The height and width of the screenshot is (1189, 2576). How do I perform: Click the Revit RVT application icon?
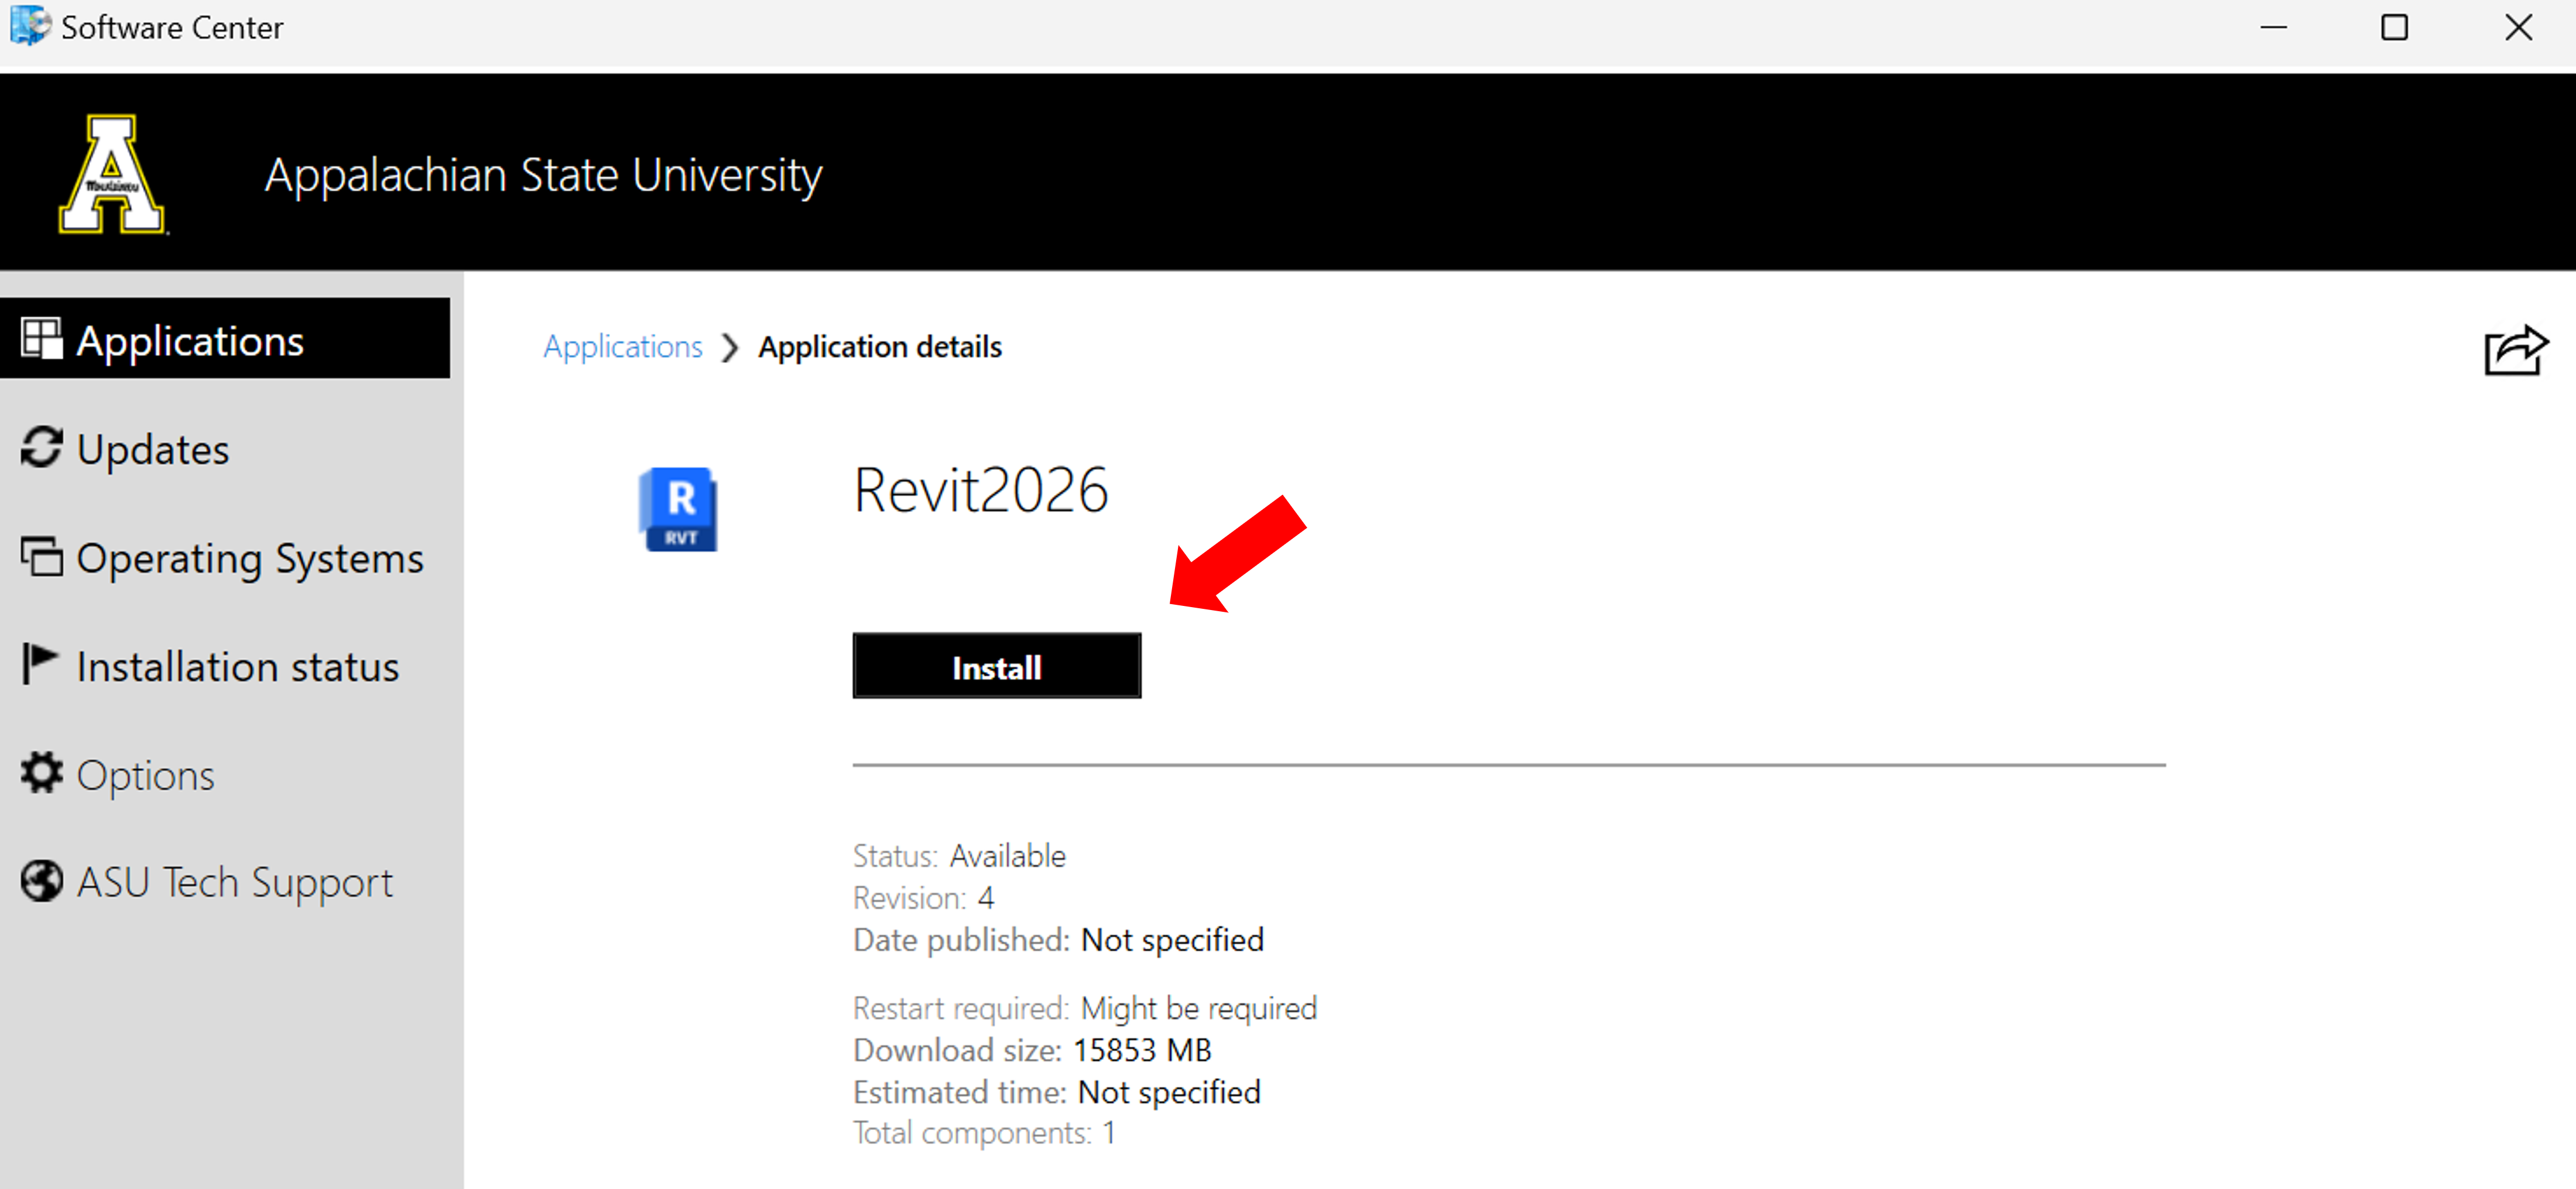coord(679,509)
